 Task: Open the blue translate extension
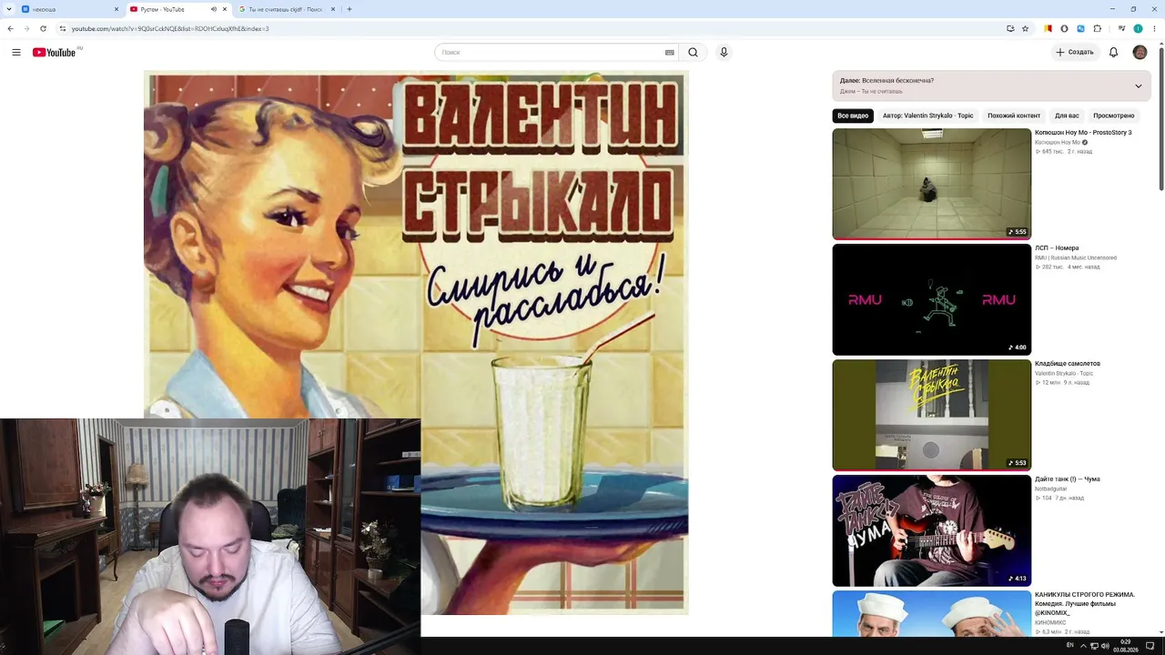tap(1080, 28)
